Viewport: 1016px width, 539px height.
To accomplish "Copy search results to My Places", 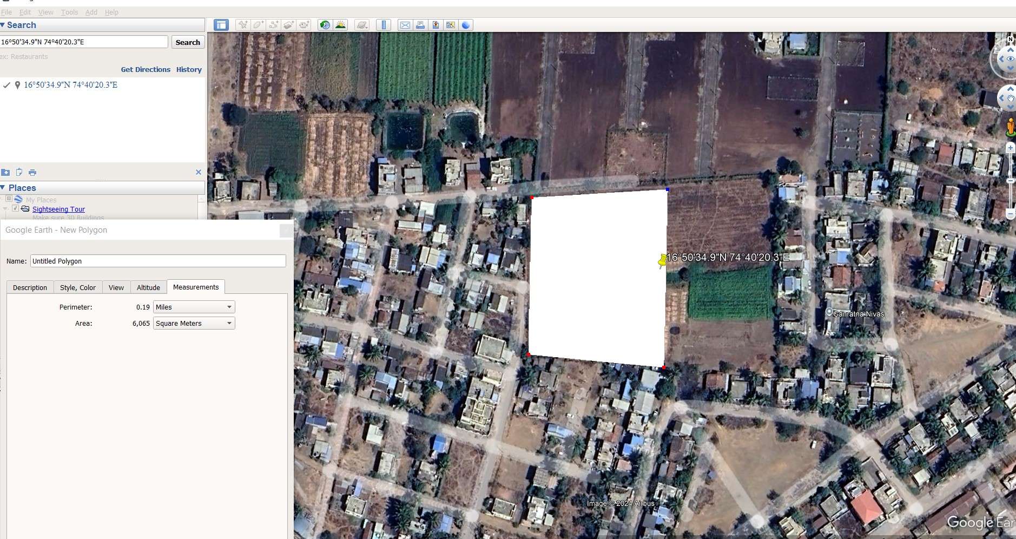I will tap(5, 172).
